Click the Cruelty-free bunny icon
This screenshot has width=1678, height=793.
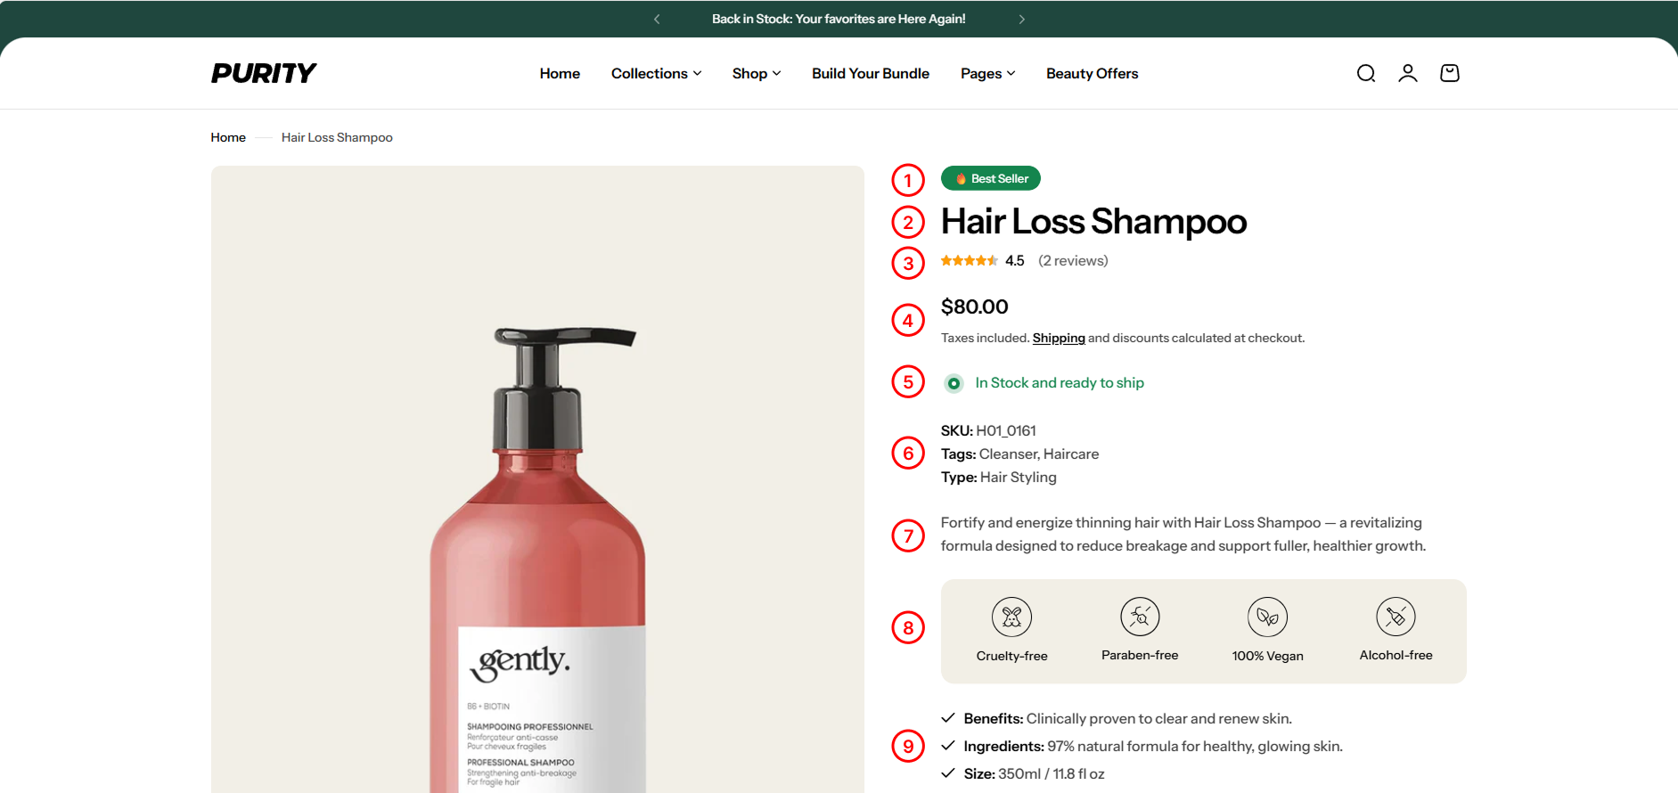point(1011,617)
